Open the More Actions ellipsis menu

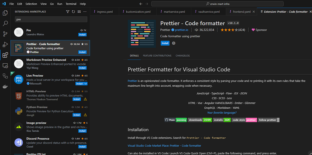tap(85, 11)
